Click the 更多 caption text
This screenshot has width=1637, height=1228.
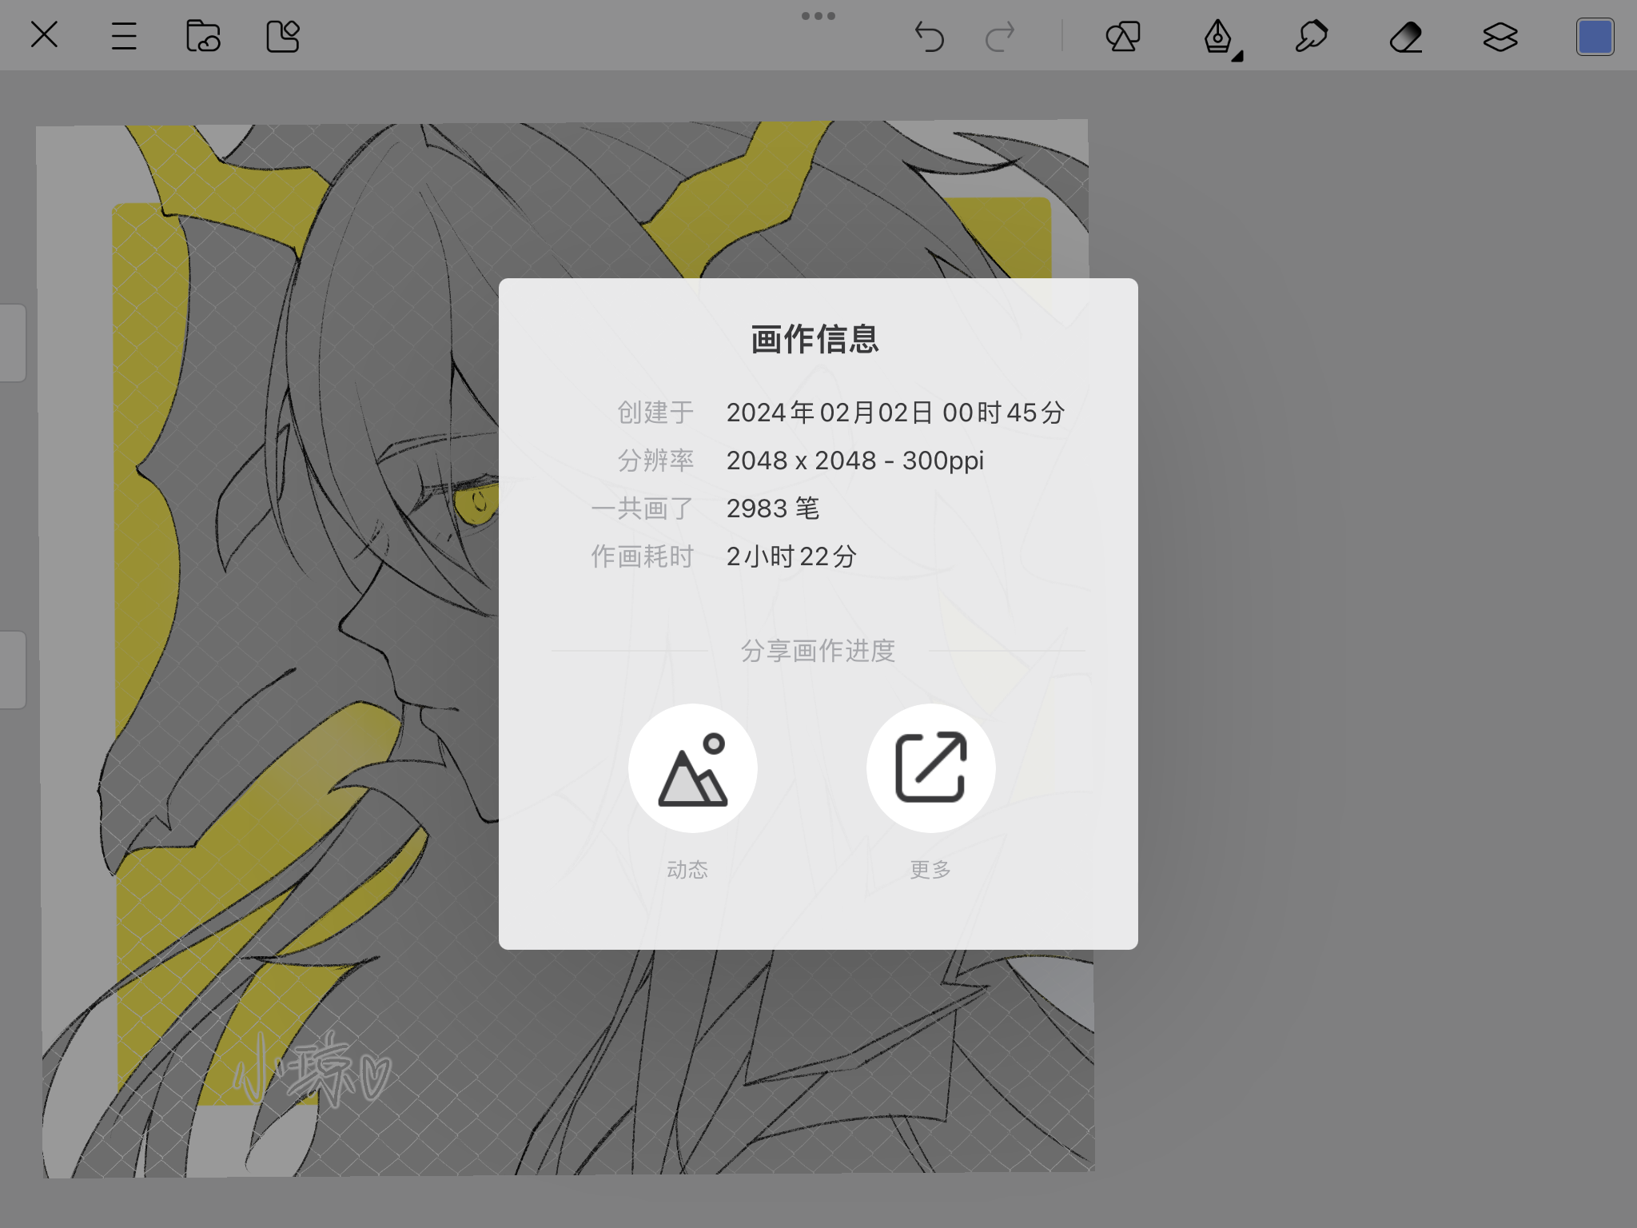(930, 870)
